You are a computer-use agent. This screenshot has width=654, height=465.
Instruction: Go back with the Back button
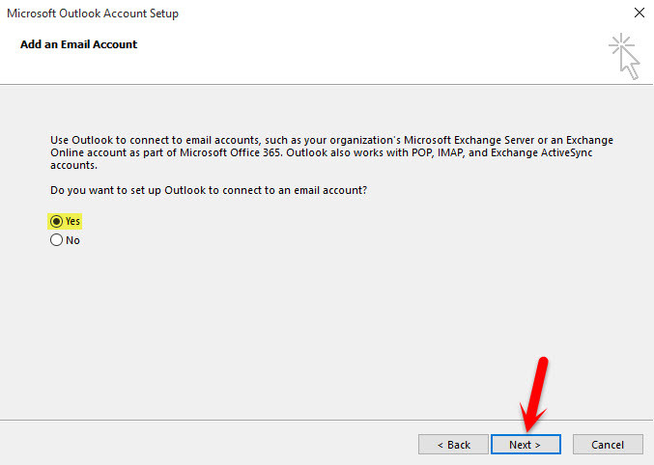(453, 445)
